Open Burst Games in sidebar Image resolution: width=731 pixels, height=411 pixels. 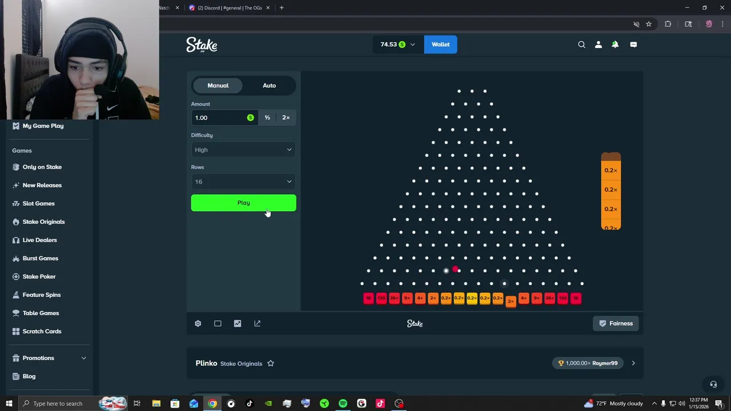[40, 258]
